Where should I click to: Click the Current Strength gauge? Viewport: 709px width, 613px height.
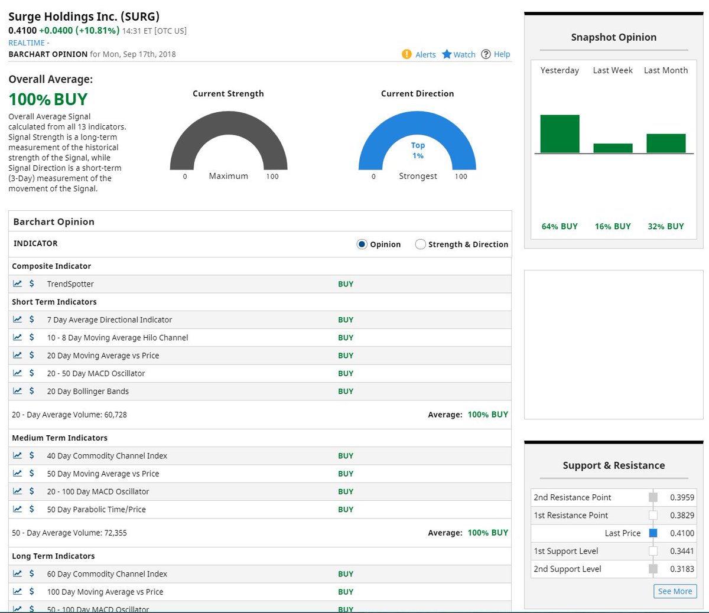[229, 142]
